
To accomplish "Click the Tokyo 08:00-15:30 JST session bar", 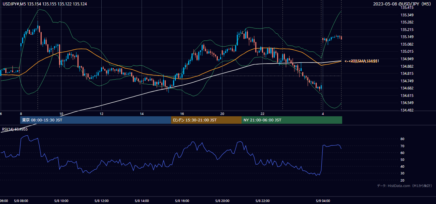I will pyautogui.click(x=96, y=120).
